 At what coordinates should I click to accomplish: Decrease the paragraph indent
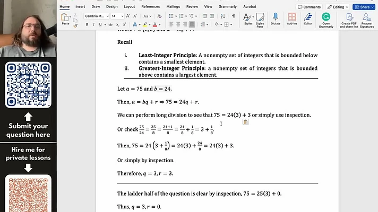point(205,16)
